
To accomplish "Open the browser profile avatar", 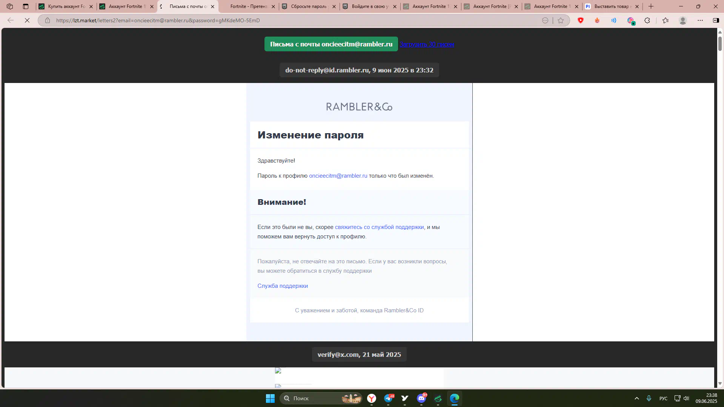I will 683,20.
